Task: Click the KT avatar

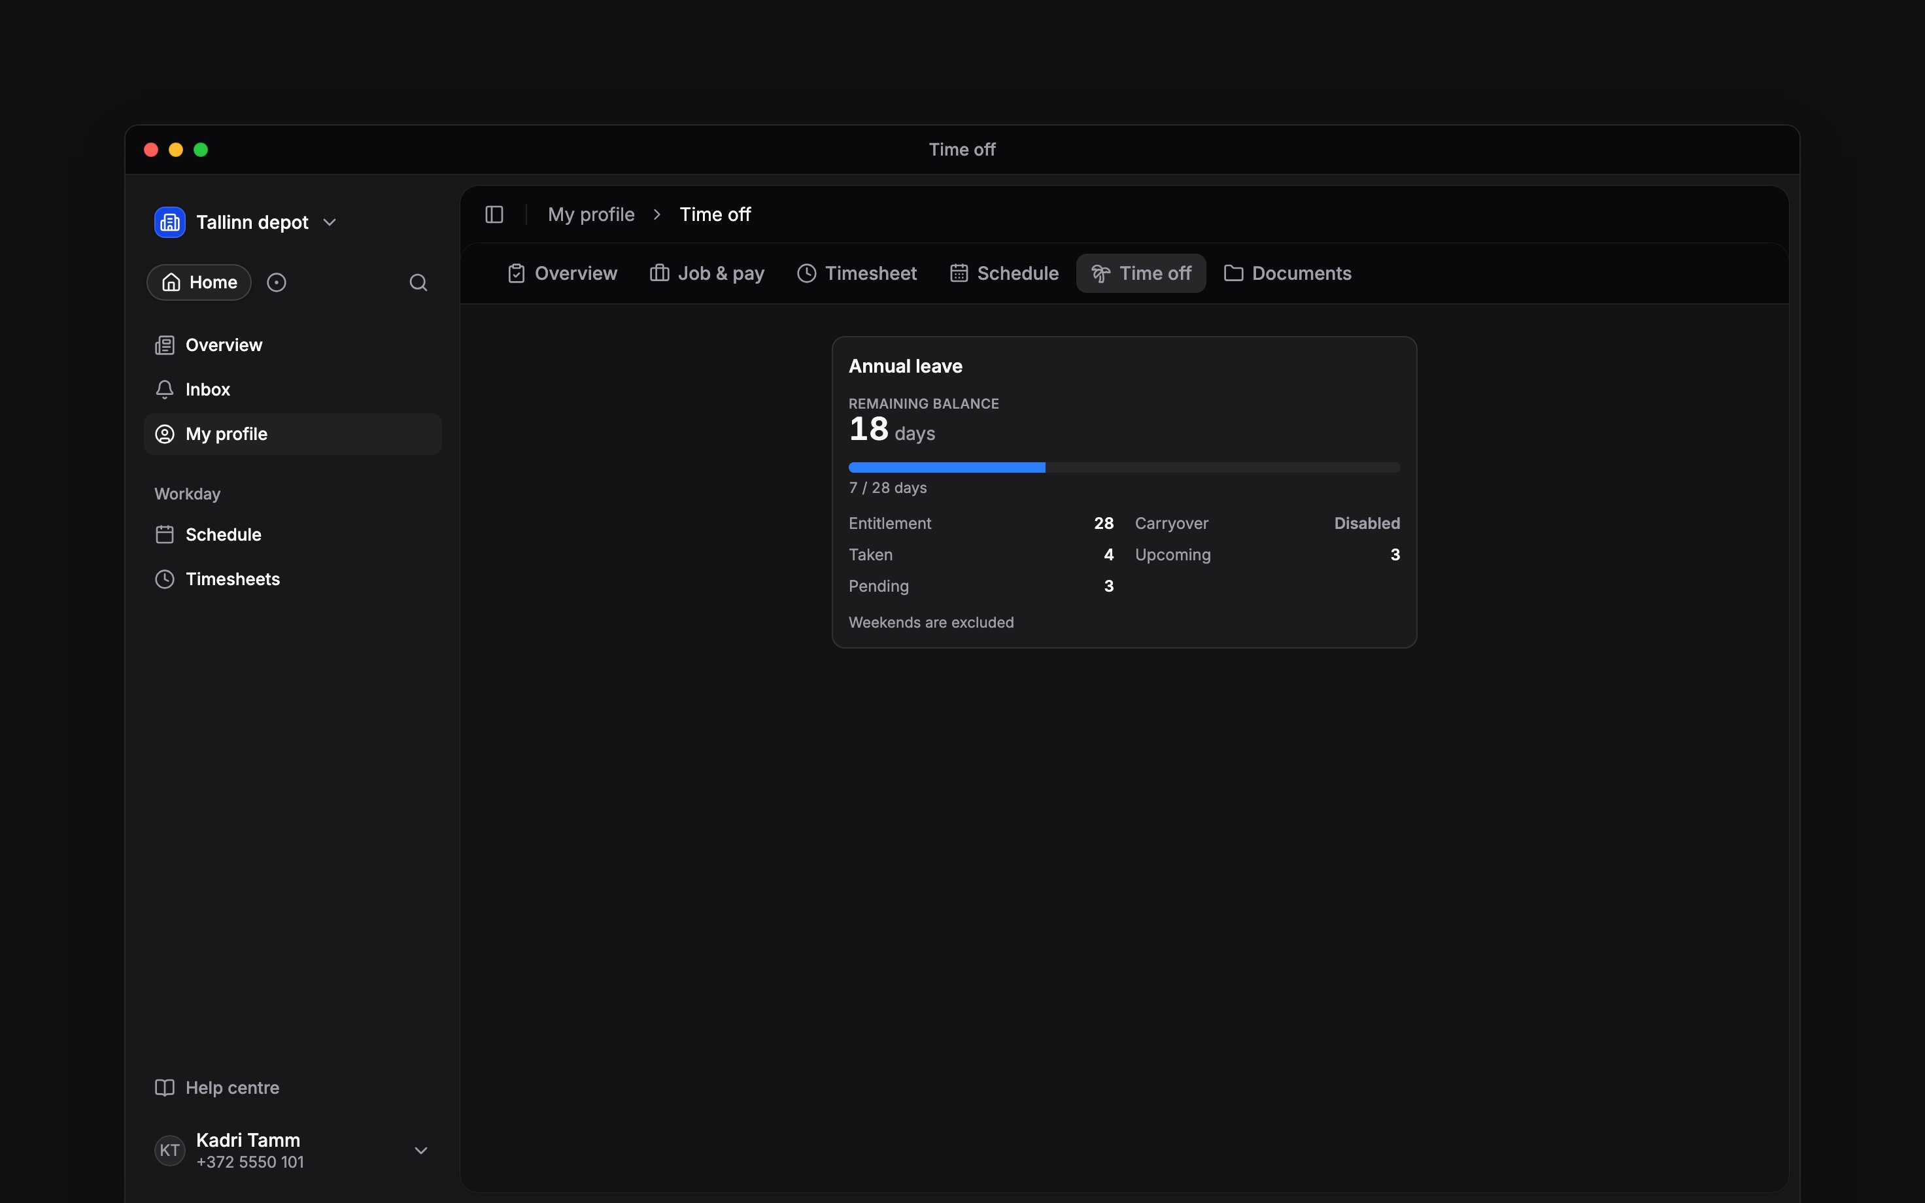Action: (x=169, y=1151)
